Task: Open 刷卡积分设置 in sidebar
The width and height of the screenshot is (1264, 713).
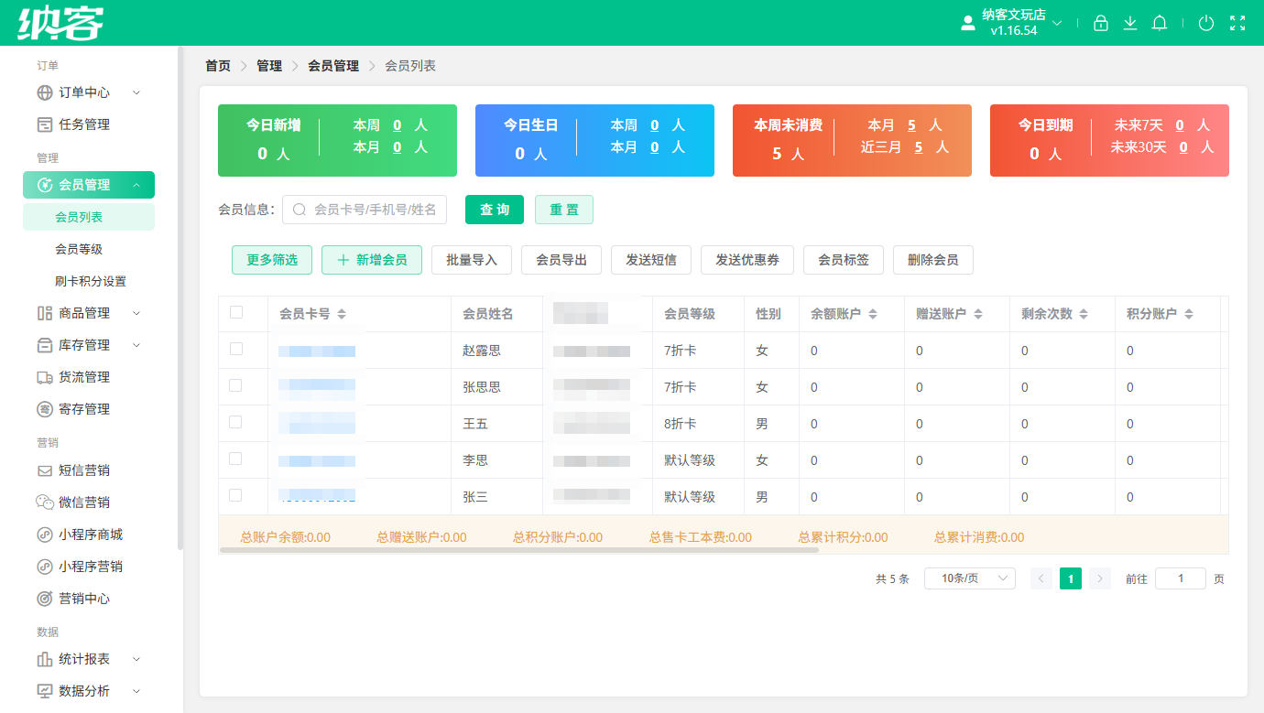Action: 89,281
